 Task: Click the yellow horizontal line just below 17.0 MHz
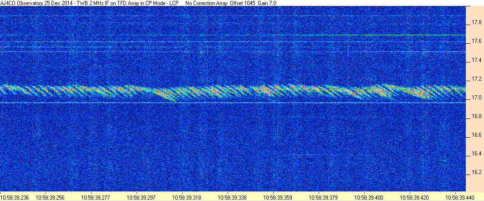click(233, 103)
